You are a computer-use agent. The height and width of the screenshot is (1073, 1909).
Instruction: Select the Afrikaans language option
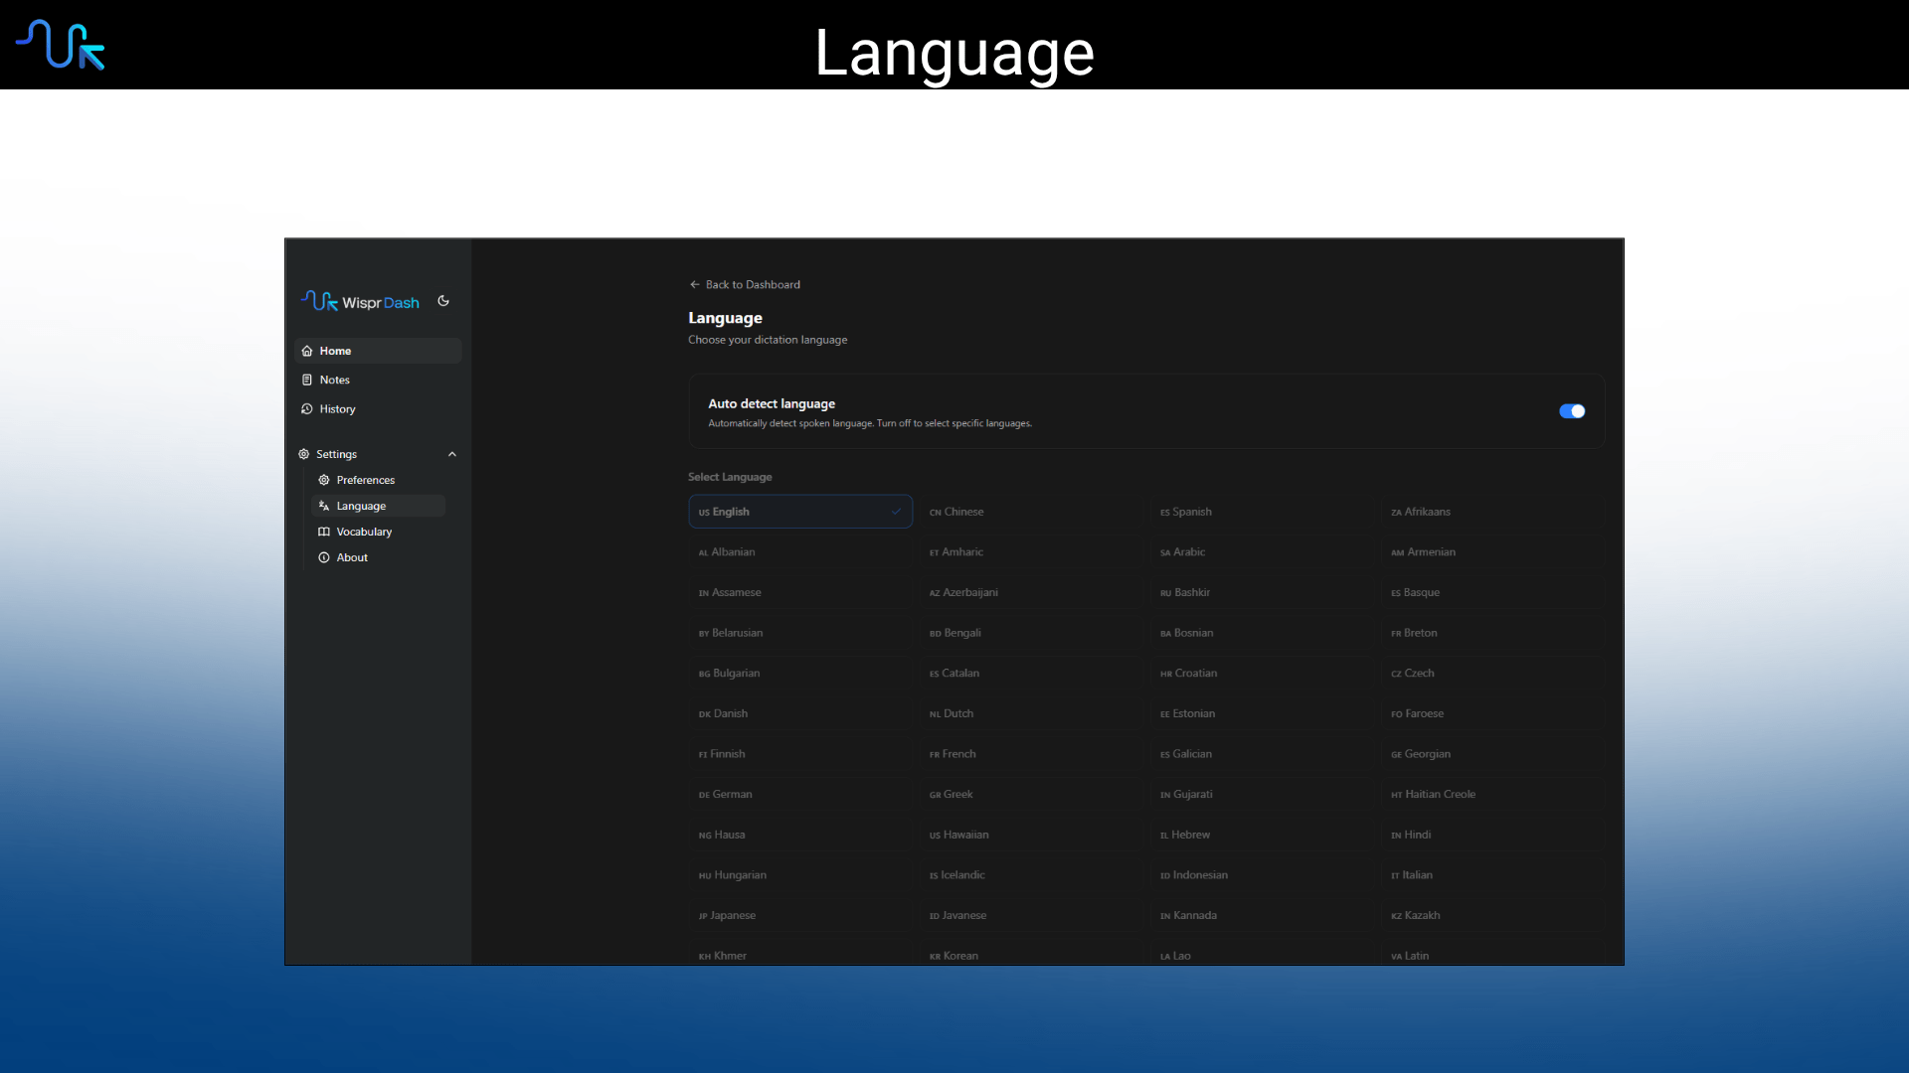(x=1492, y=512)
